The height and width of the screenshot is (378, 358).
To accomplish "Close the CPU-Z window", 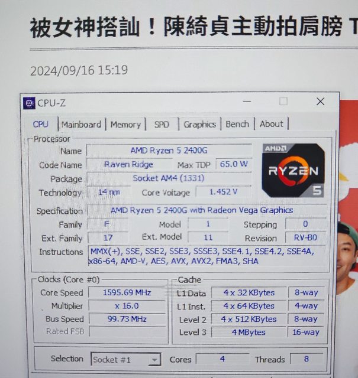I will pos(320,102).
